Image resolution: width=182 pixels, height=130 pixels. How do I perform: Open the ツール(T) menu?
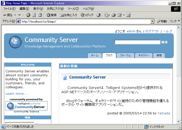click(x=73, y=9)
